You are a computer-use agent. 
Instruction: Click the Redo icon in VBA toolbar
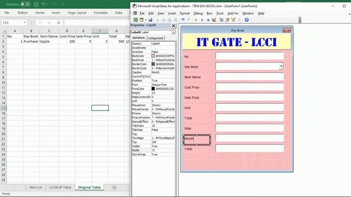(x=189, y=20)
